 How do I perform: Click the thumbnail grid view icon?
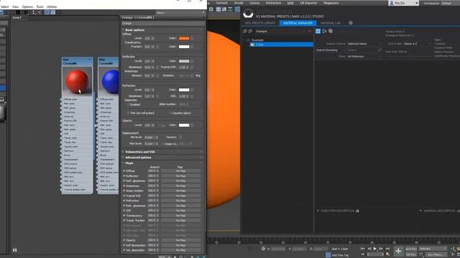pos(318,31)
